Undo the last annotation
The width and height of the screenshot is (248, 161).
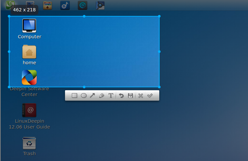pos(121,96)
